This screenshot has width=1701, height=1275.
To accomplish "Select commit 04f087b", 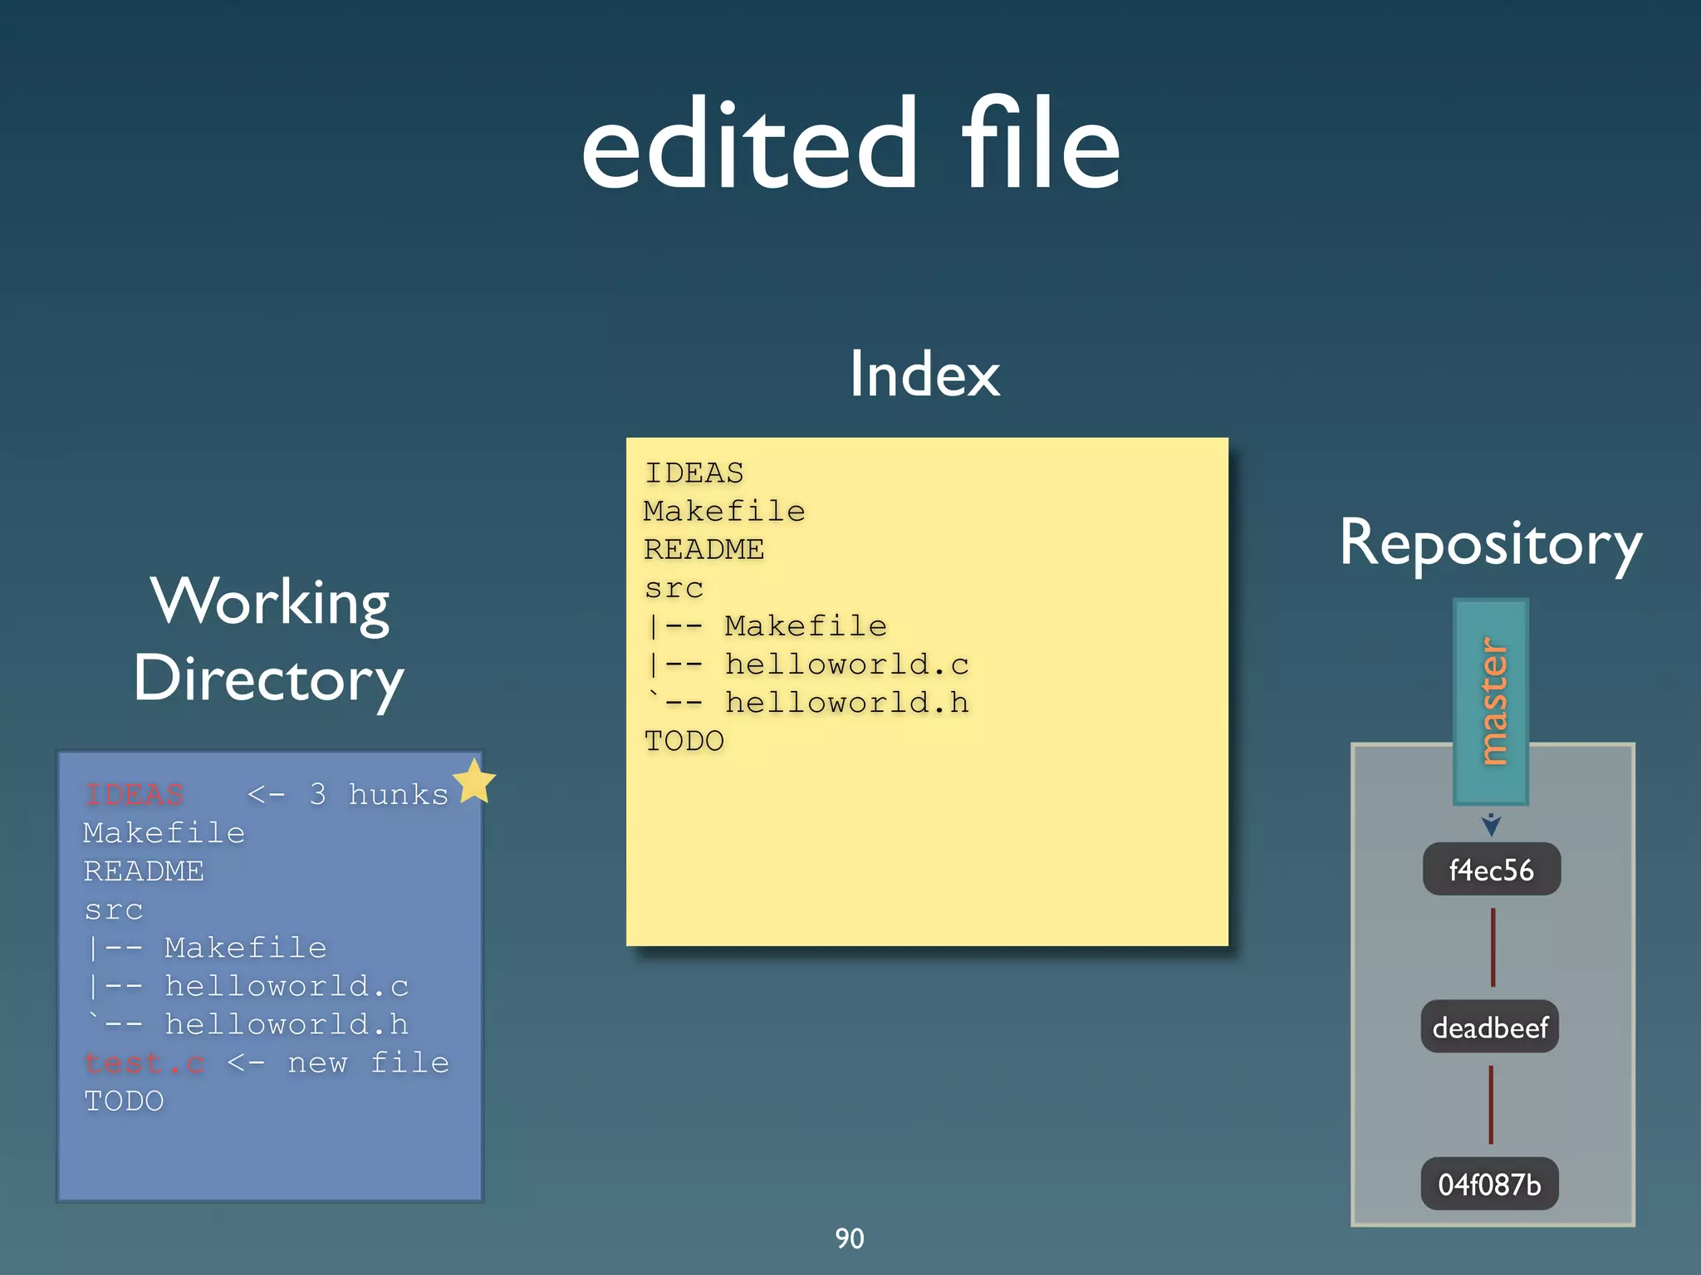I will point(1490,1184).
